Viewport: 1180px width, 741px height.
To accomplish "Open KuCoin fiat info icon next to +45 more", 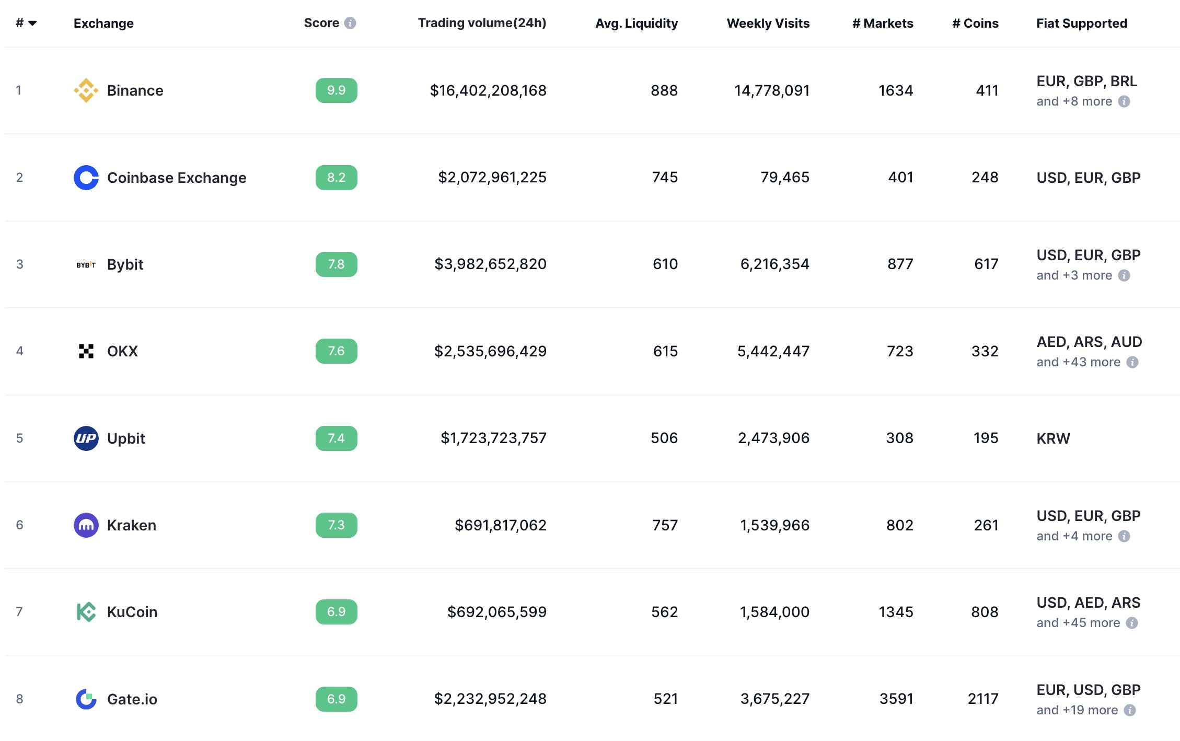I will 1132,623.
